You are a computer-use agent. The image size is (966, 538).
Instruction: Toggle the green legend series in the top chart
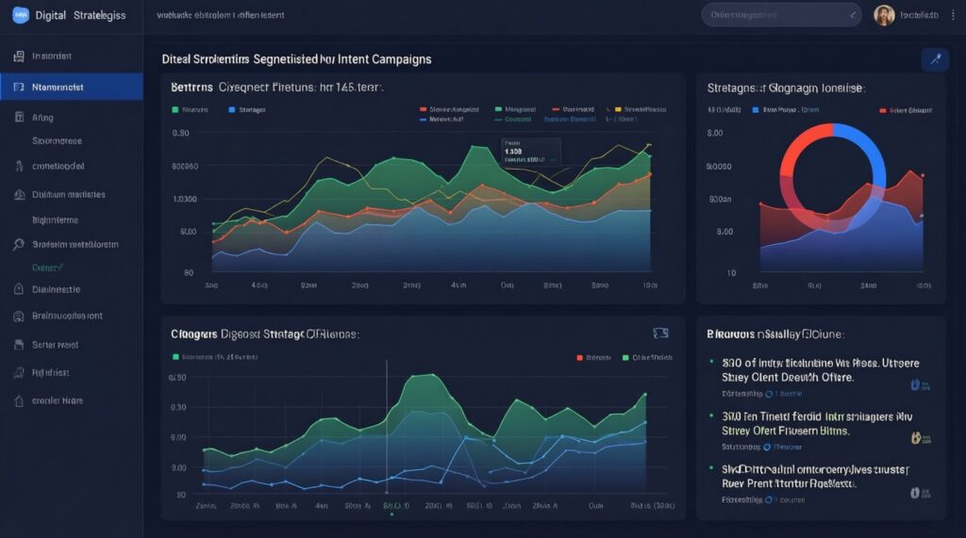tap(176, 109)
